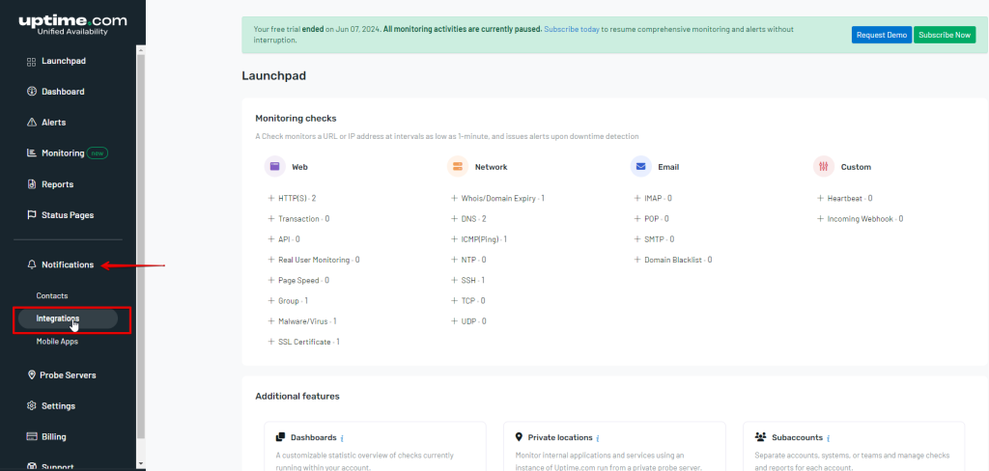Image resolution: width=989 pixels, height=471 pixels.
Task: Click the green Subscribe Now button
Action: pos(944,35)
